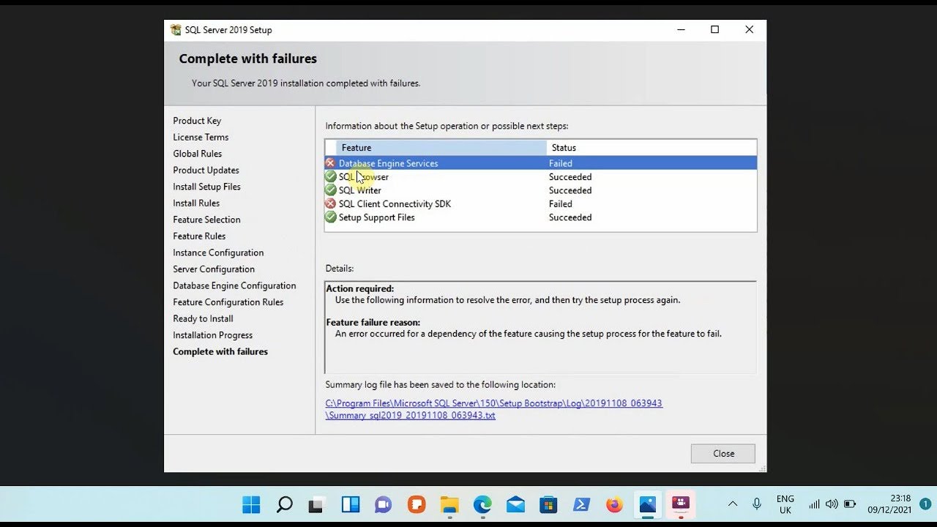
Task: Open the summary log file link
Action: pyautogui.click(x=494, y=409)
